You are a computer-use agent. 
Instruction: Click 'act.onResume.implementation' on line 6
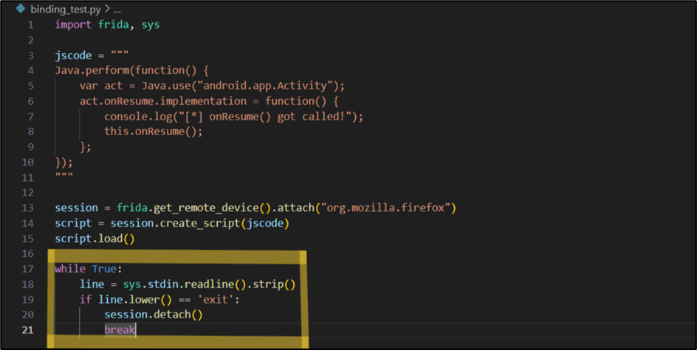[163, 101]
